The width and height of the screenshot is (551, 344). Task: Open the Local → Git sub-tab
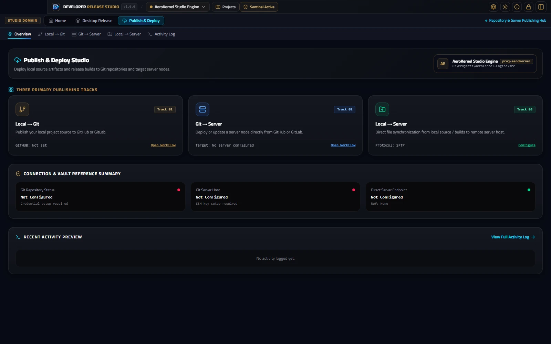pos(51,34)
